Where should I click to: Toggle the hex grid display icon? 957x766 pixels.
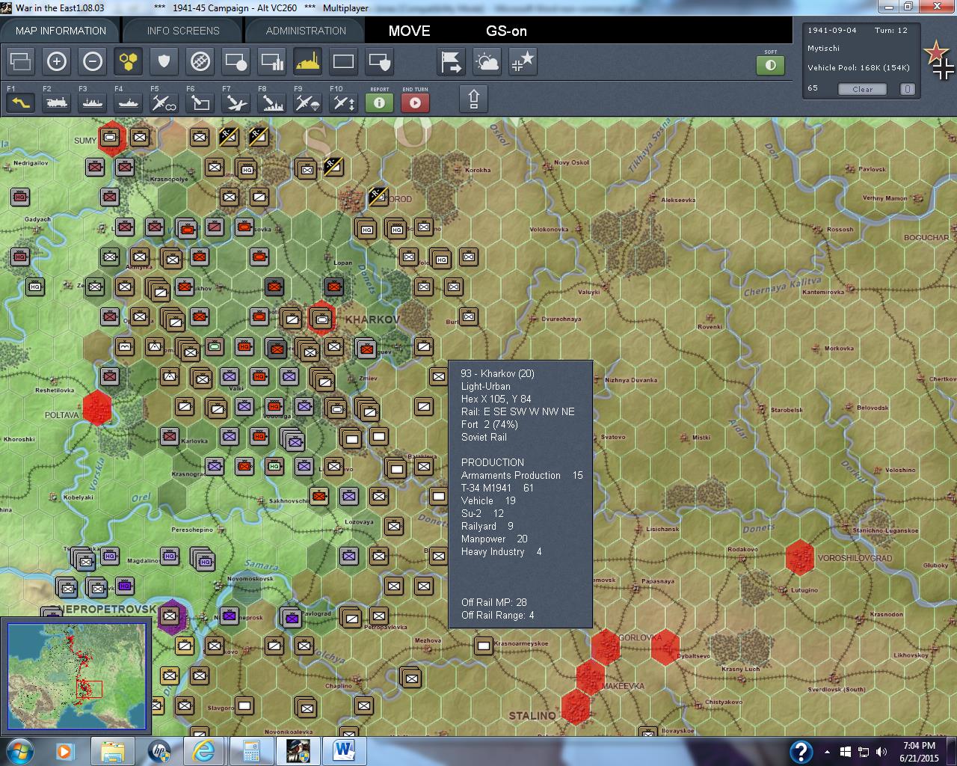point(129,61)
